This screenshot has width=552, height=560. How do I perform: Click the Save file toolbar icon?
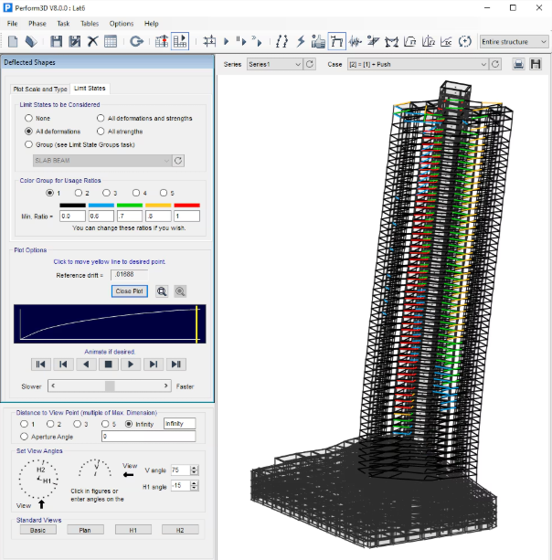pyautogui.click(x=57, y=41)
